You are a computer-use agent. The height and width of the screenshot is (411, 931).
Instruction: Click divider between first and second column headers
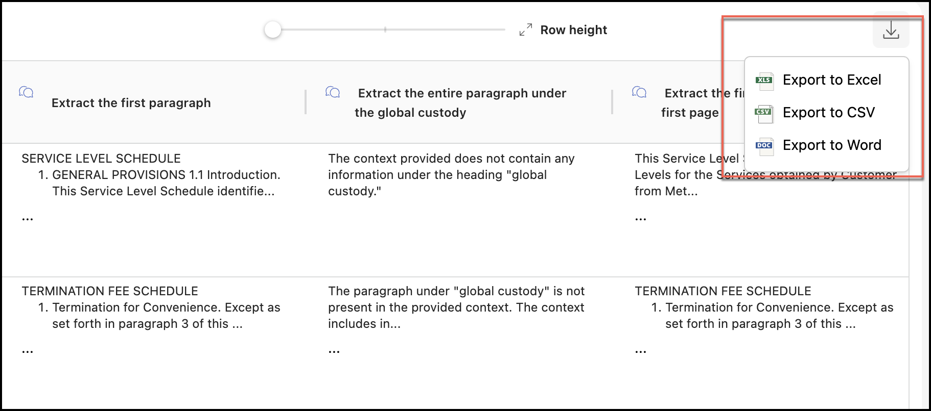coord(306,102)
